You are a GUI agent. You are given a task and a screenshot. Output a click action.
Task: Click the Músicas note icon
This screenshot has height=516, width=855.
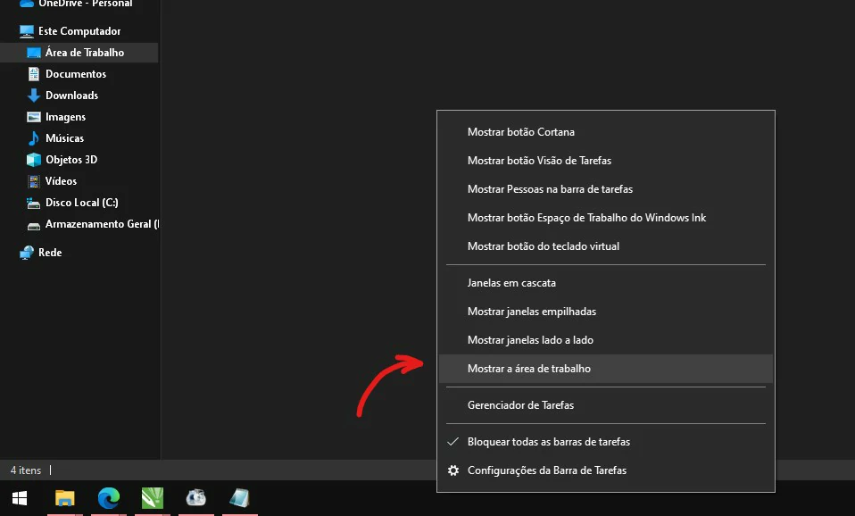[x=34, y=138]
